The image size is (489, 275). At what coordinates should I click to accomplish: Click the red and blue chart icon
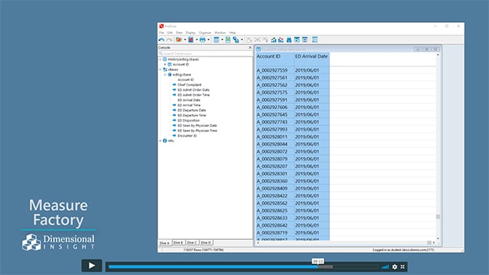pos(281,40)
